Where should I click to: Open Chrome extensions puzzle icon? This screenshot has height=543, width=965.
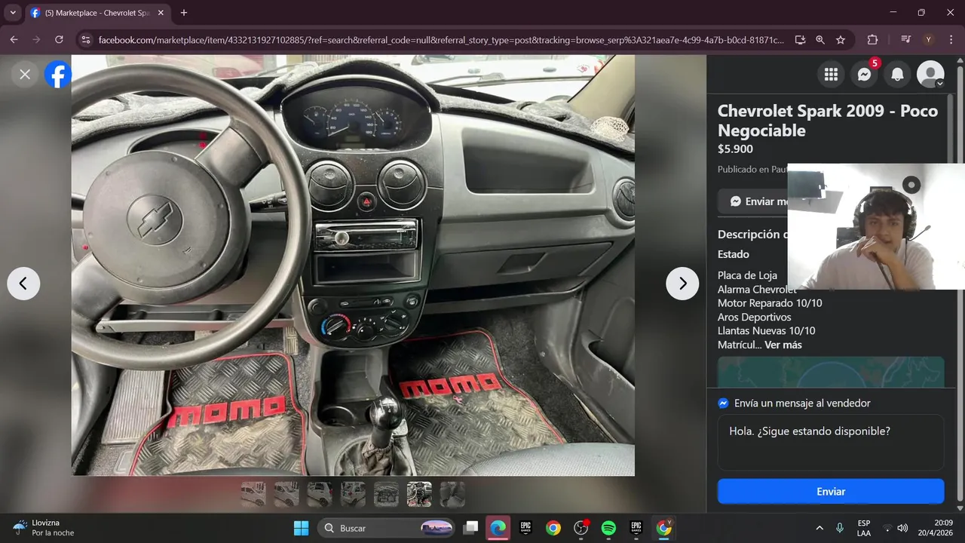point(873,40)
